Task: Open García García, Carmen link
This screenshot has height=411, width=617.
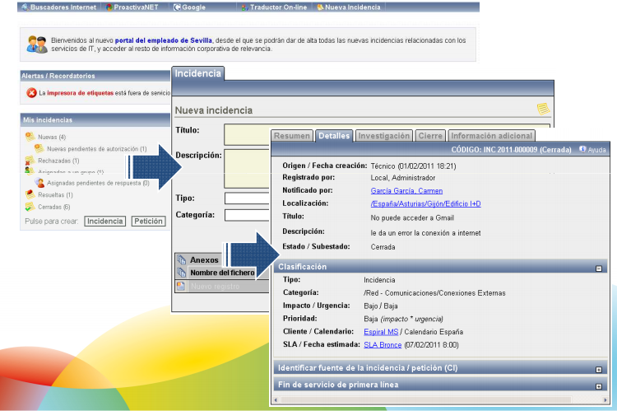Action: pos(406,191)
